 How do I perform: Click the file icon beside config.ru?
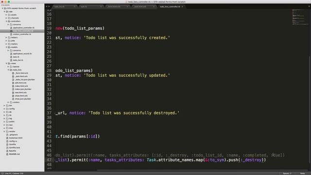tap(7, 141)
